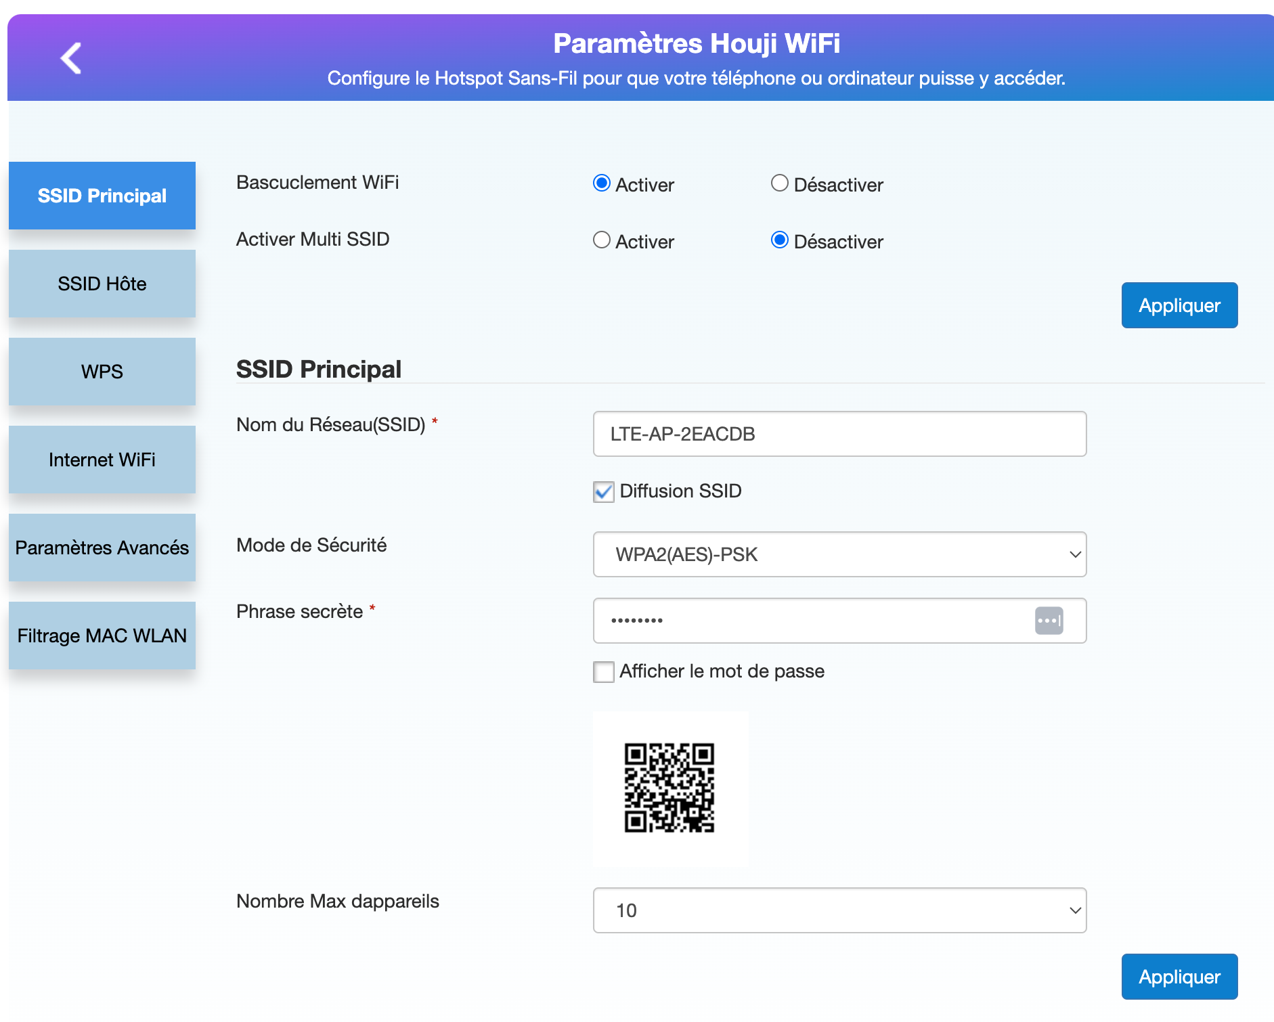Select Désactiver for Bascuclement WiFi
1274x1022 pixels.
[780, 183]
